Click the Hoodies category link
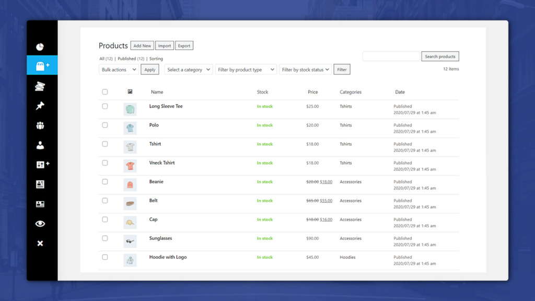 click(x=347, y=257)
